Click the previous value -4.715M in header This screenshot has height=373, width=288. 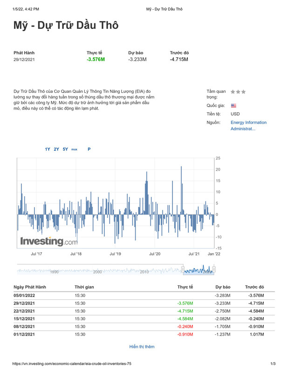(179, 60)
